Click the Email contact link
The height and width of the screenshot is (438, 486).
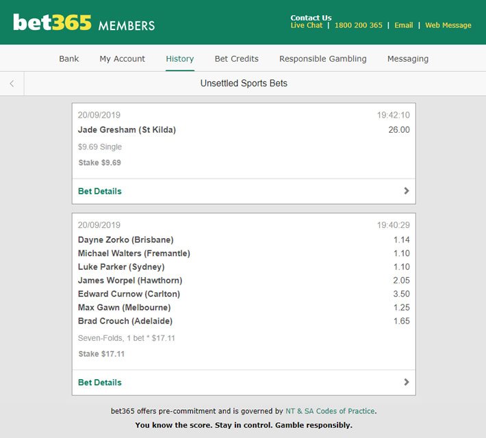coord(404,25)
